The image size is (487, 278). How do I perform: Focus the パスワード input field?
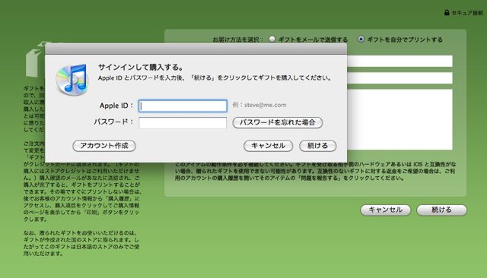(x=183, y=123)
